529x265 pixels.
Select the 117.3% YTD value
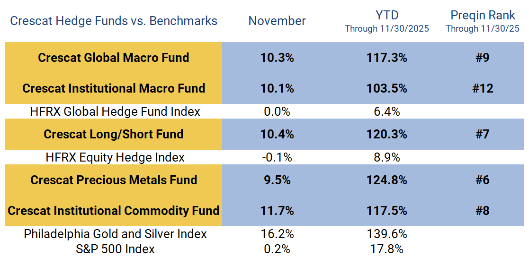[386, 58]
